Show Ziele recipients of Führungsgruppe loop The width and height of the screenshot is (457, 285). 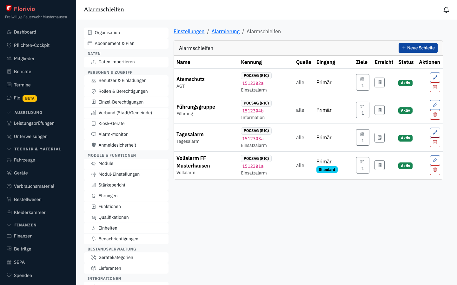click(x=363, y=110)
